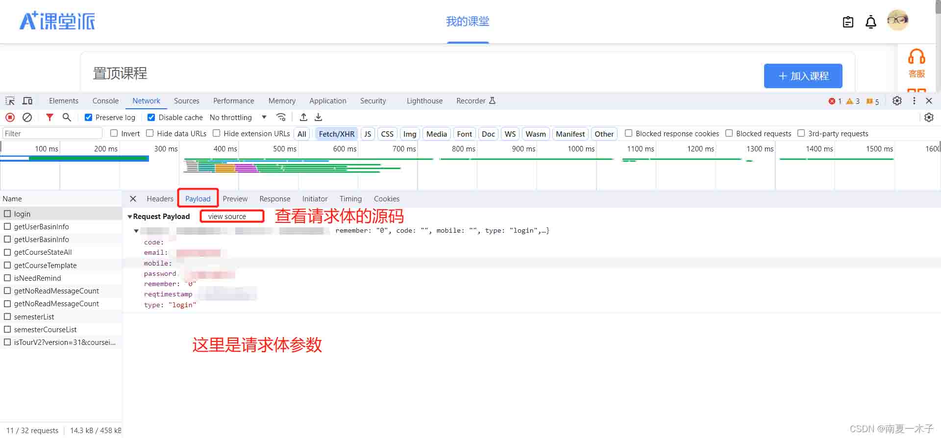Clear the network log

[27, 118]
